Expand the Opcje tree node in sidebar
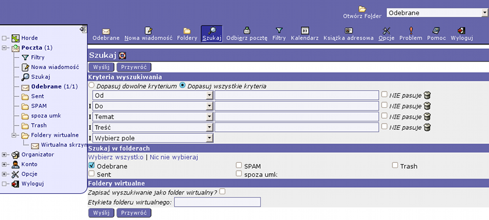 [x=4, y=174]
